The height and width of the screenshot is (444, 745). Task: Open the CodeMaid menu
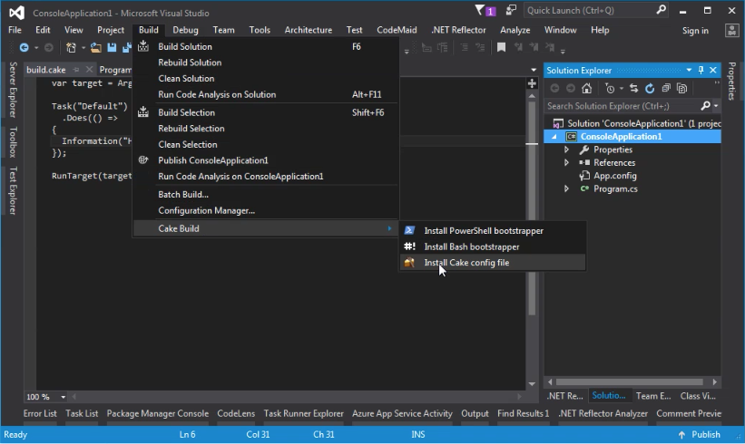(397, 30)
